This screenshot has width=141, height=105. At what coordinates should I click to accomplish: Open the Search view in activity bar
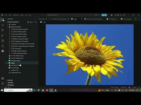click(3, 25)
